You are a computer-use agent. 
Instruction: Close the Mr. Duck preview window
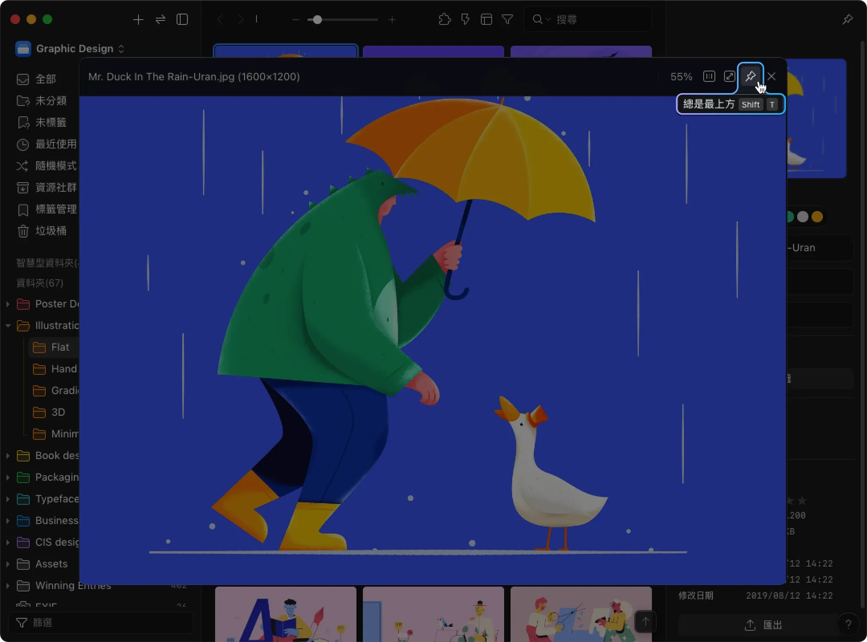click(771, 77)
